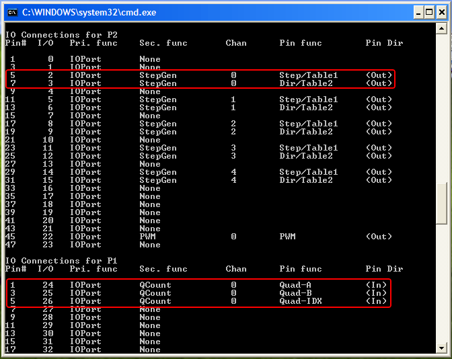Click 'Dir/Table2' in the channel 0 row

pos(306,83)
